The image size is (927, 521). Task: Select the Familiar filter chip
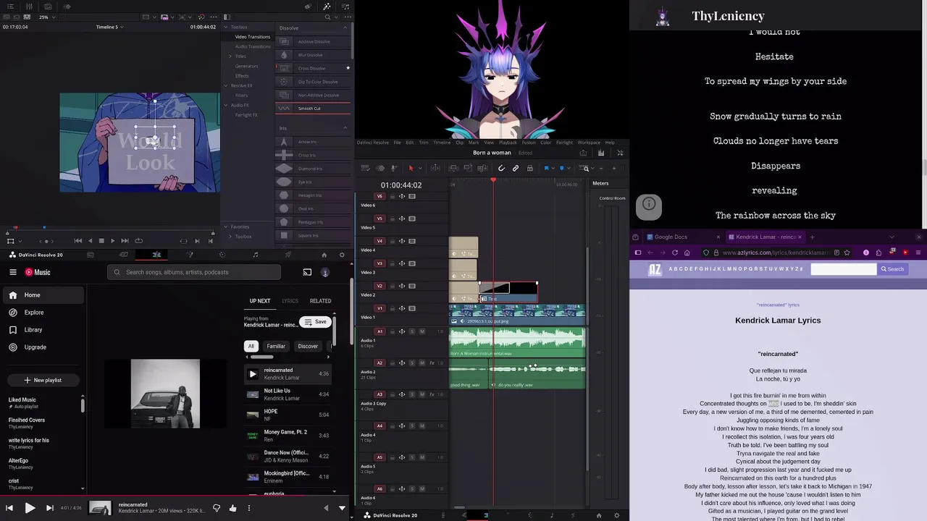pos(276,346)
